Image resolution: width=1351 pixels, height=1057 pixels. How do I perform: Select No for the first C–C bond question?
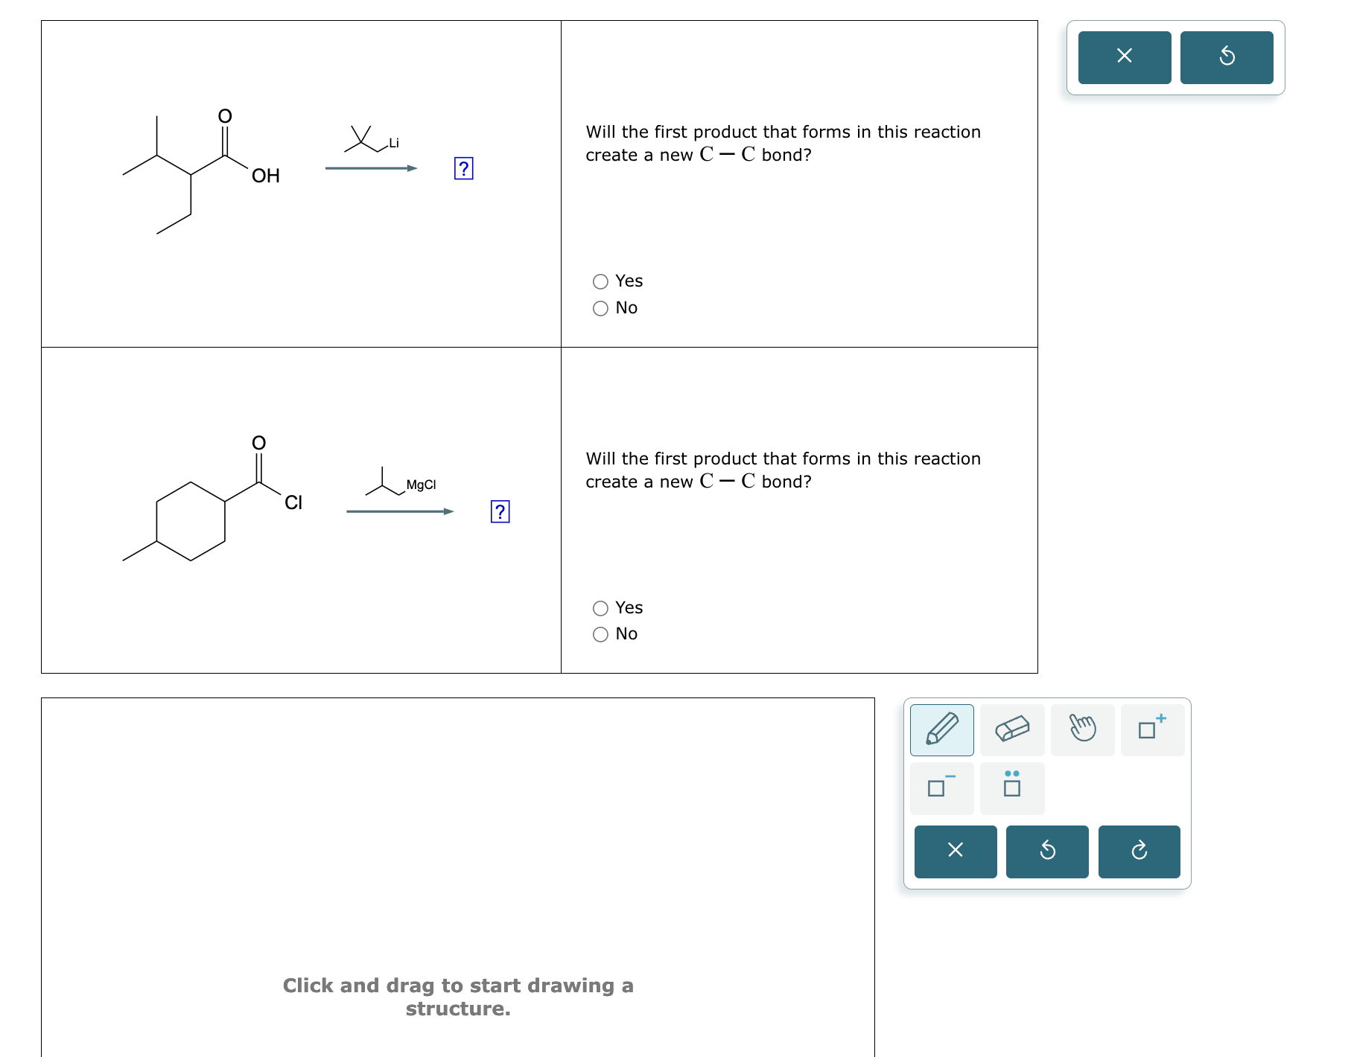click(x=600, y=307)
